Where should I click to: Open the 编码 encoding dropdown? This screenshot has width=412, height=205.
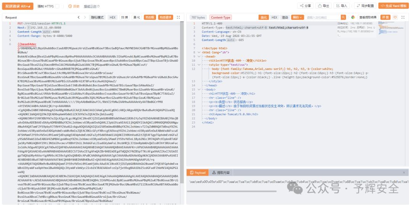298,17
